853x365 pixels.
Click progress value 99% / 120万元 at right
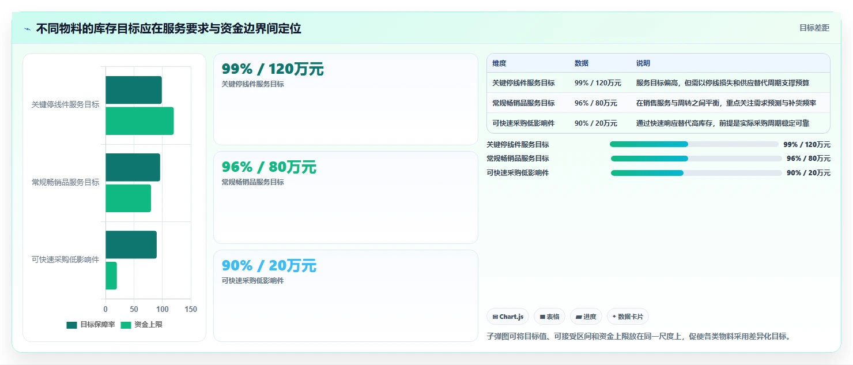(807, 145)
